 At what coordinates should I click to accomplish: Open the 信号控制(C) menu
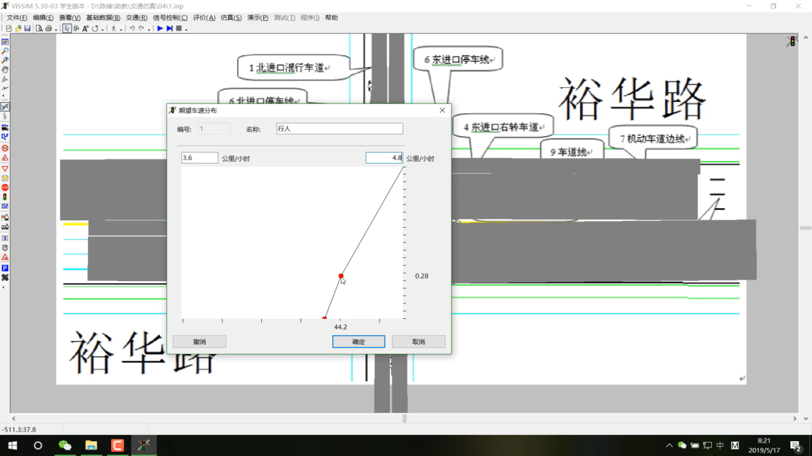point(171,18)
